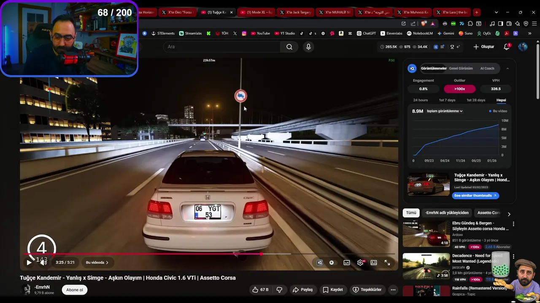Collapse the vidIQ panel with the chevron
The image size is (540, 303).
click(508, 68)
